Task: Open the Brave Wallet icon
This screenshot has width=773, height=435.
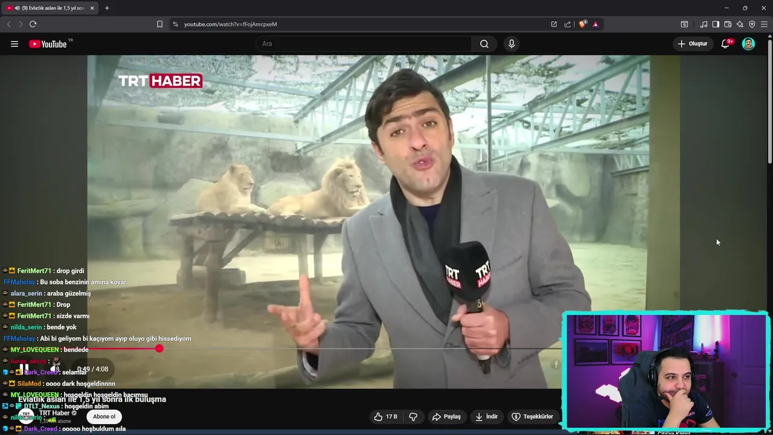Action: point(728,24)
